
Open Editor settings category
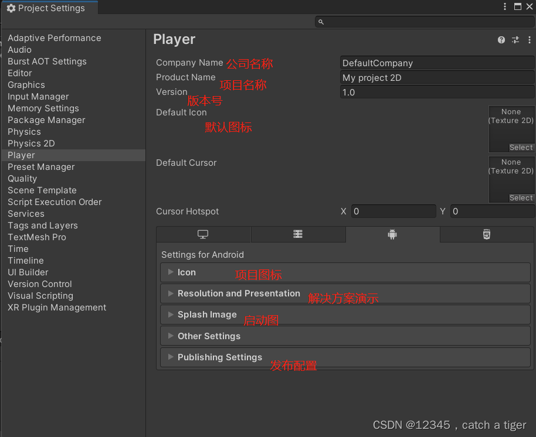(x=20, y=73)
